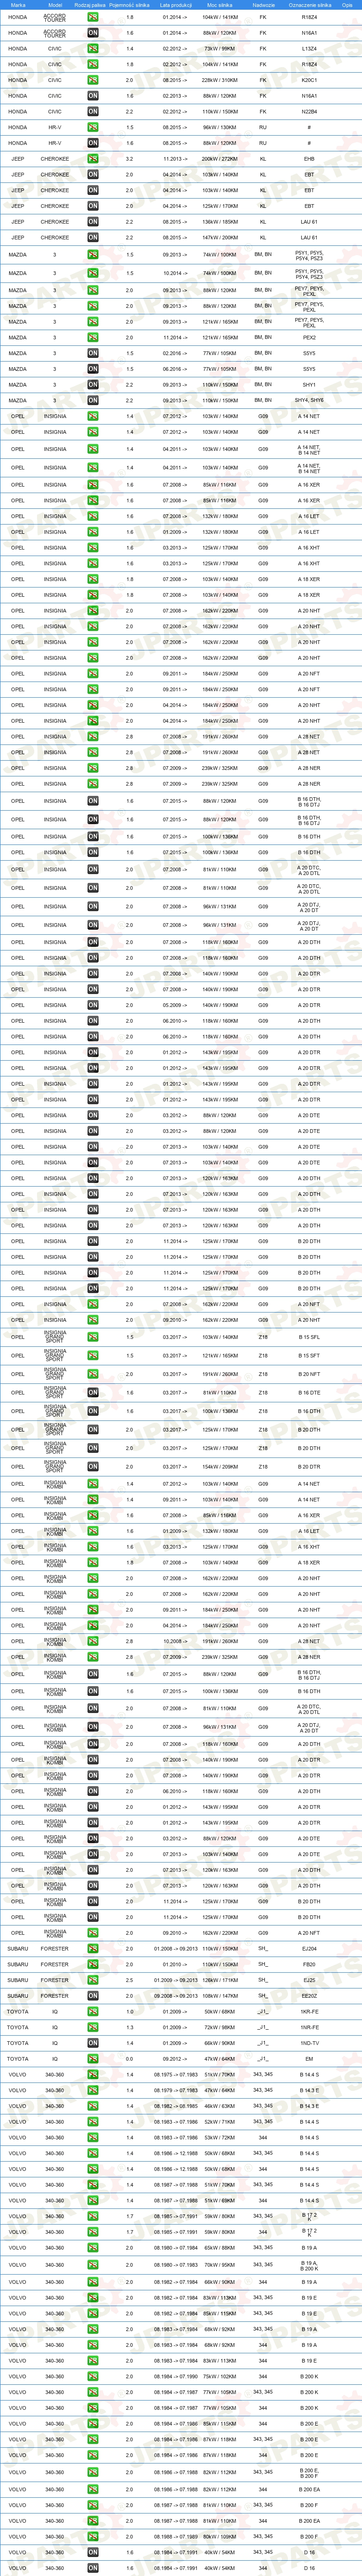Select engine code cell EJ25

(309, 1980)
